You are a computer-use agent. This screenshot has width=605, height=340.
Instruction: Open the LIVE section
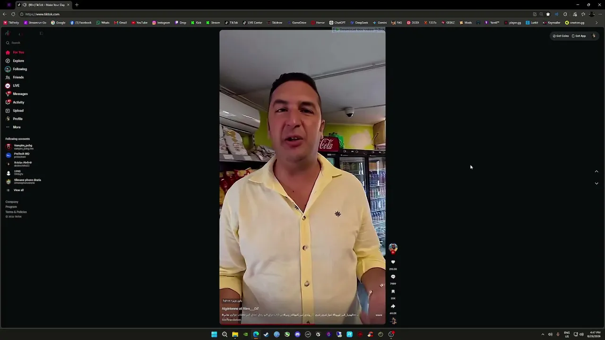click(x=12, y=85)
